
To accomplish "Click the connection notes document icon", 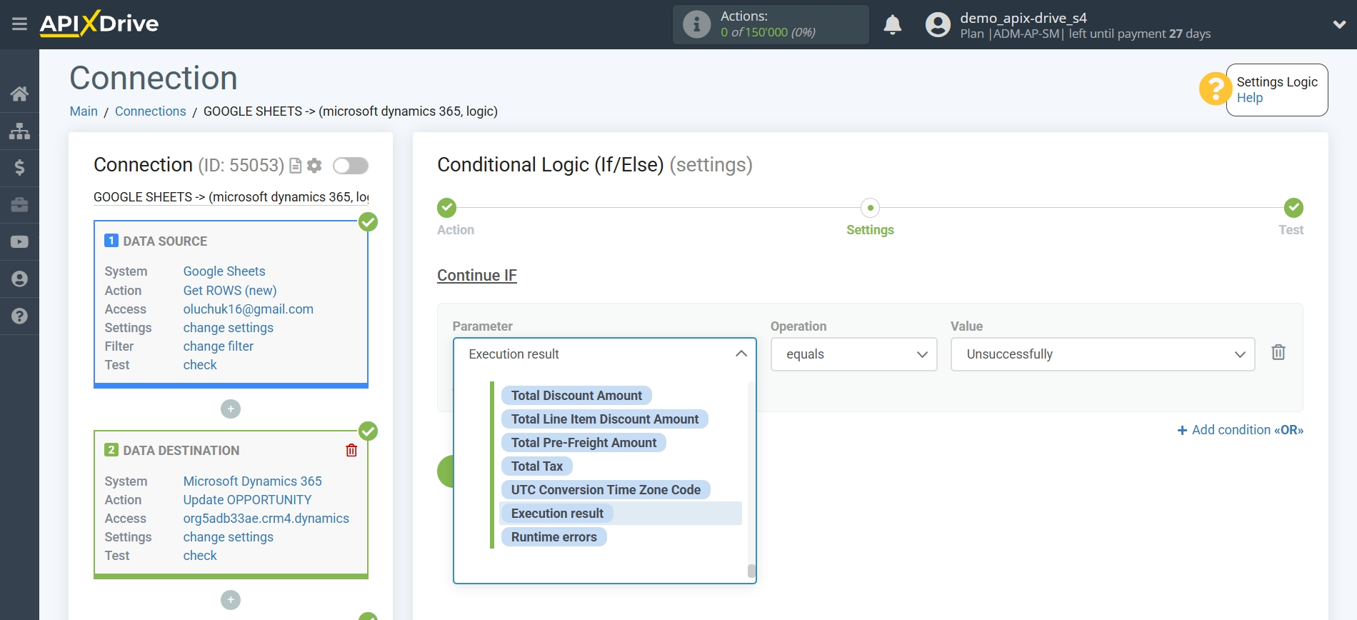I will (x=295, y=166).
